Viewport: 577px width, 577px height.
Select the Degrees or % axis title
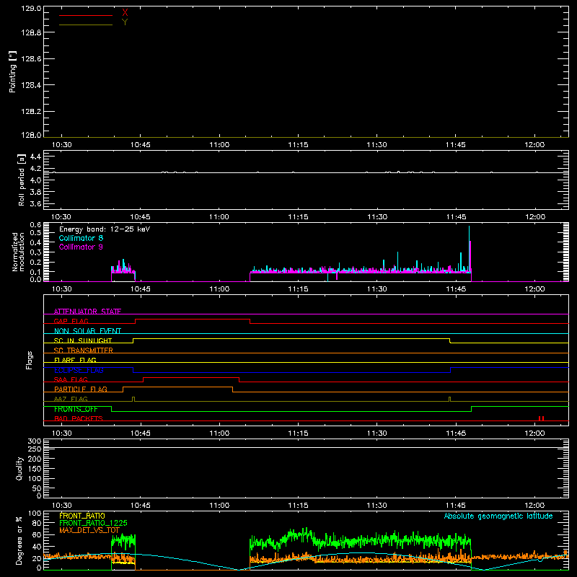(x=19, y=540)
